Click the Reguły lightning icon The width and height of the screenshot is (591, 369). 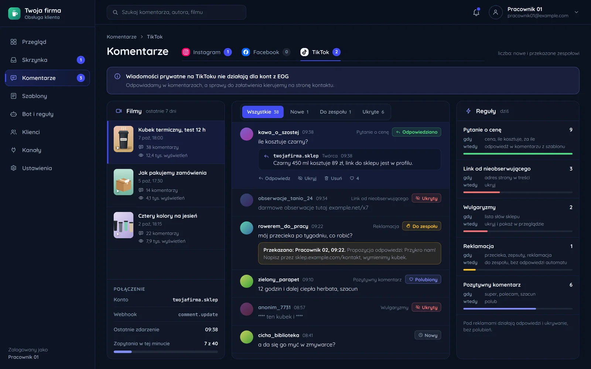pyautogui.click(x=468, y=111)
